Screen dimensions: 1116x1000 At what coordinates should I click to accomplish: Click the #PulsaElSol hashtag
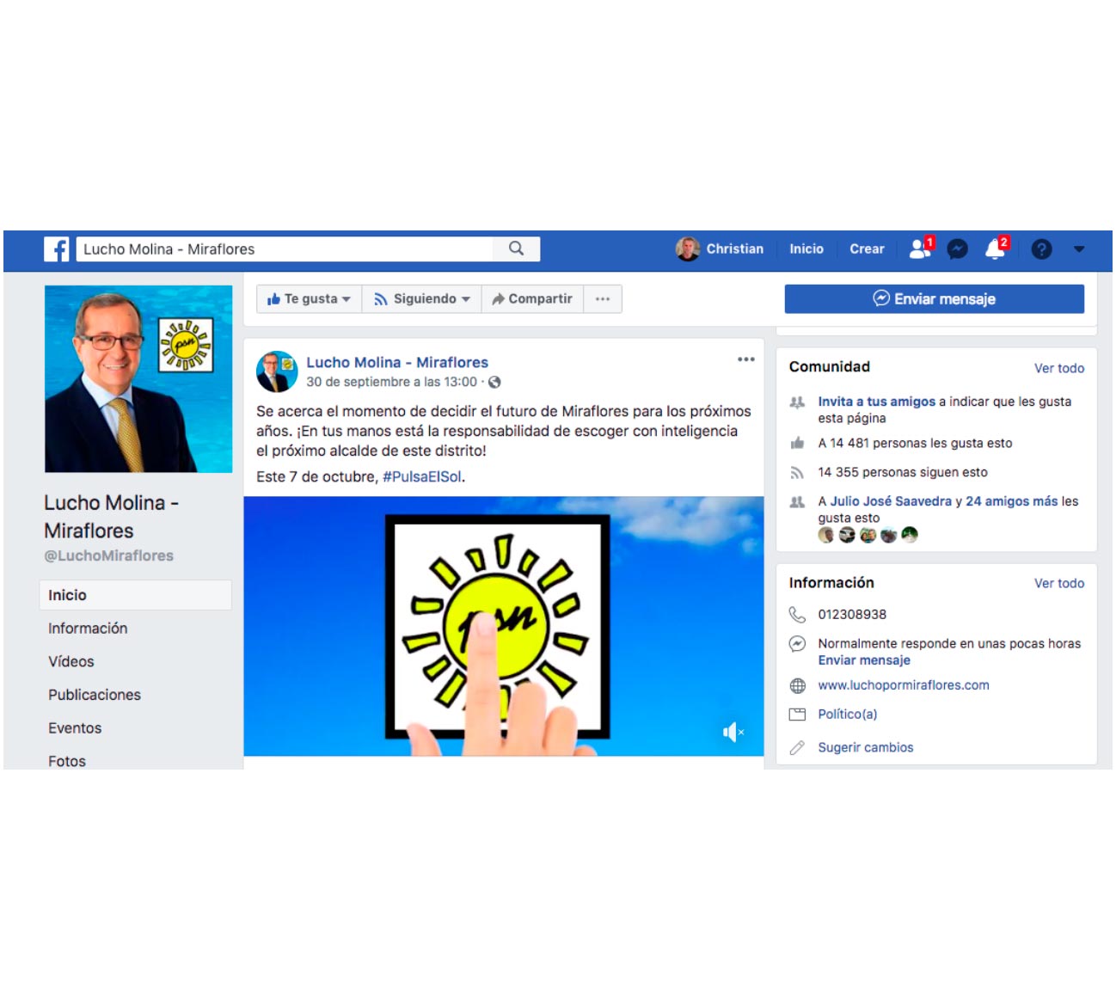pyautogui.click(x=422, y=476)
